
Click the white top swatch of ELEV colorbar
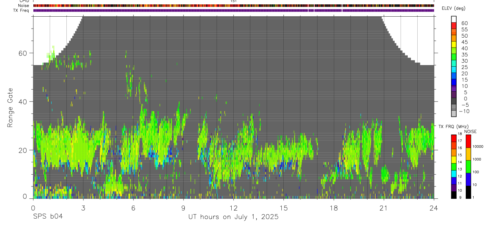[454, 19]
